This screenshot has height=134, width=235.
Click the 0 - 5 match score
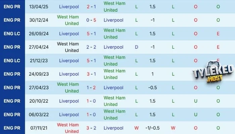click(x=91, y=20)
